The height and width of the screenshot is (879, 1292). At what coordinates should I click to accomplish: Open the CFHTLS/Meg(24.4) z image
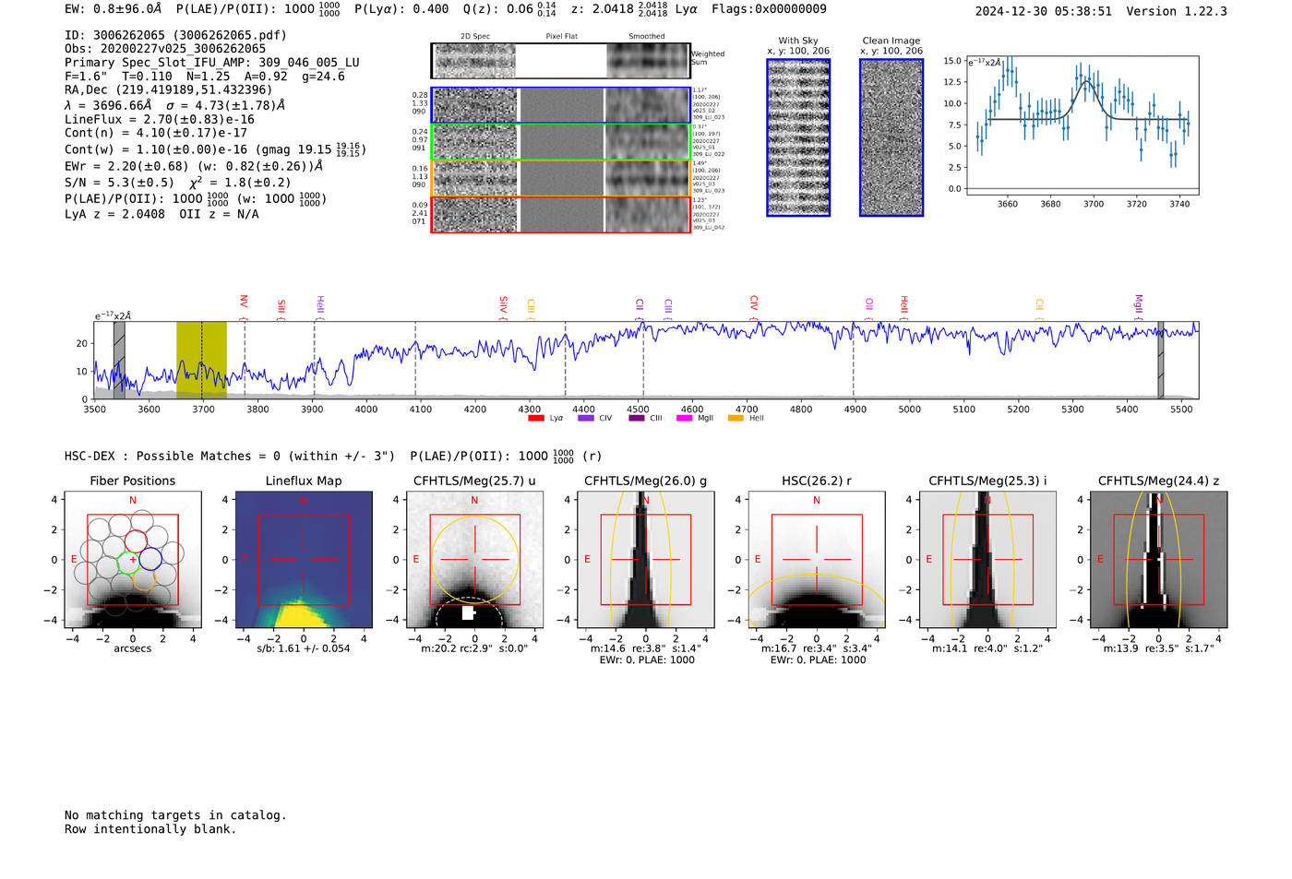[1159, 560]
